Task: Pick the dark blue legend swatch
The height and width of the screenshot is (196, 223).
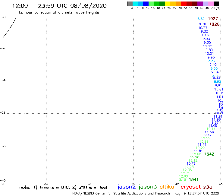Action: click(146, 4)
